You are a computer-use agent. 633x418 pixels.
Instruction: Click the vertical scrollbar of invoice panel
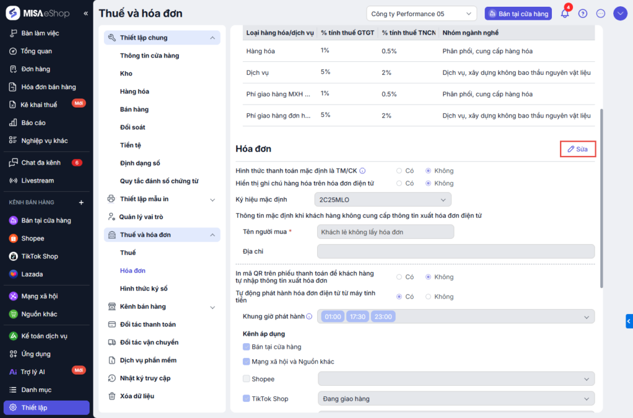pos(602,198)
